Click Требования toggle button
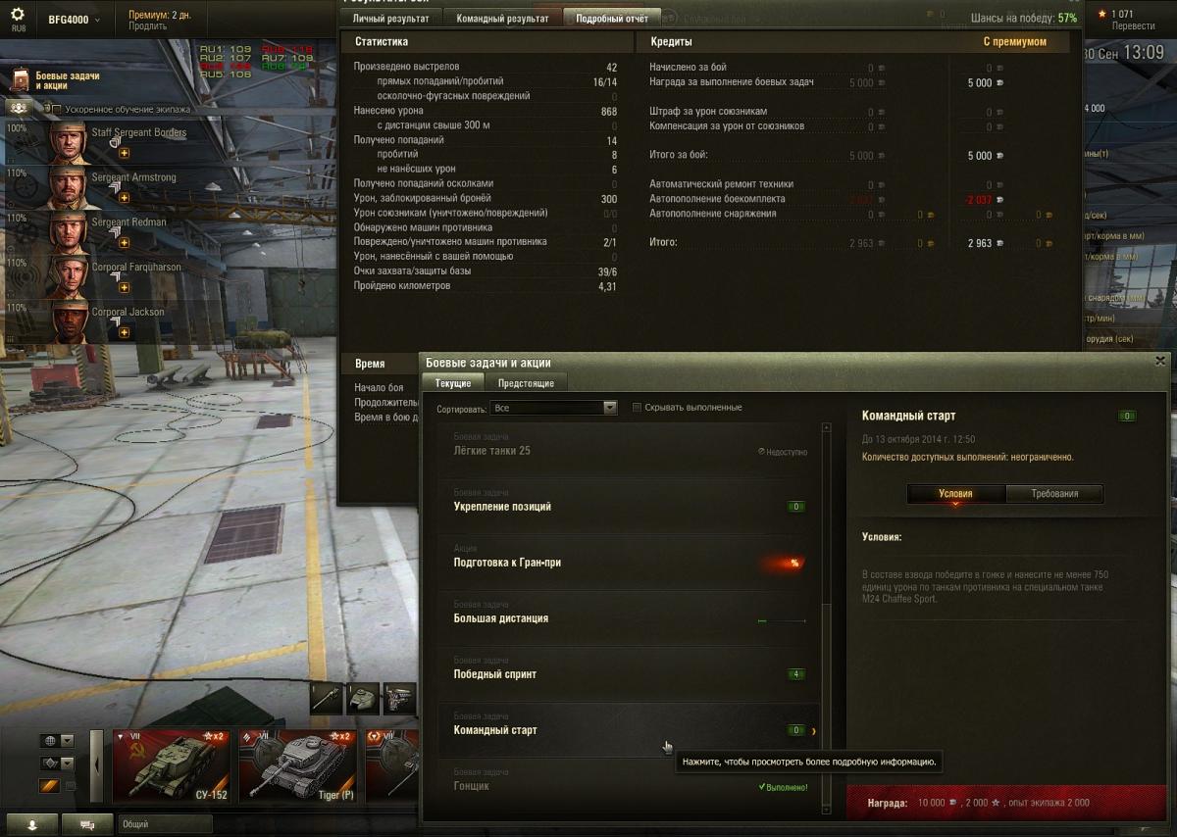 1054,494
